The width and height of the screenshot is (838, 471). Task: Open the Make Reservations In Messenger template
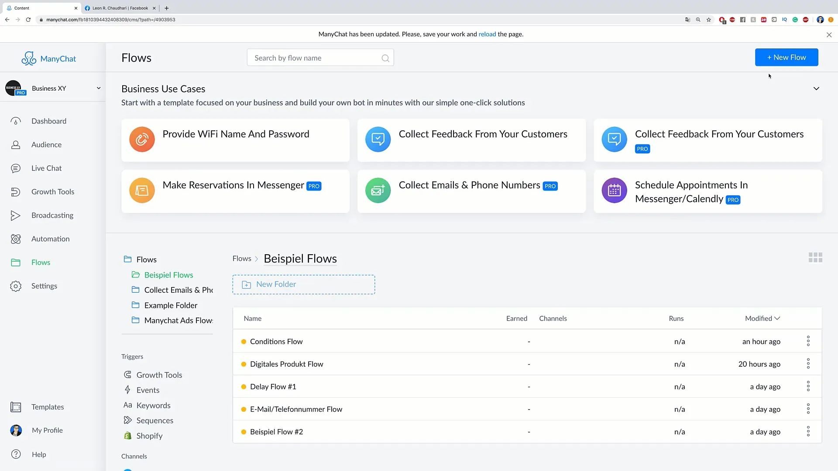[235, 191]
